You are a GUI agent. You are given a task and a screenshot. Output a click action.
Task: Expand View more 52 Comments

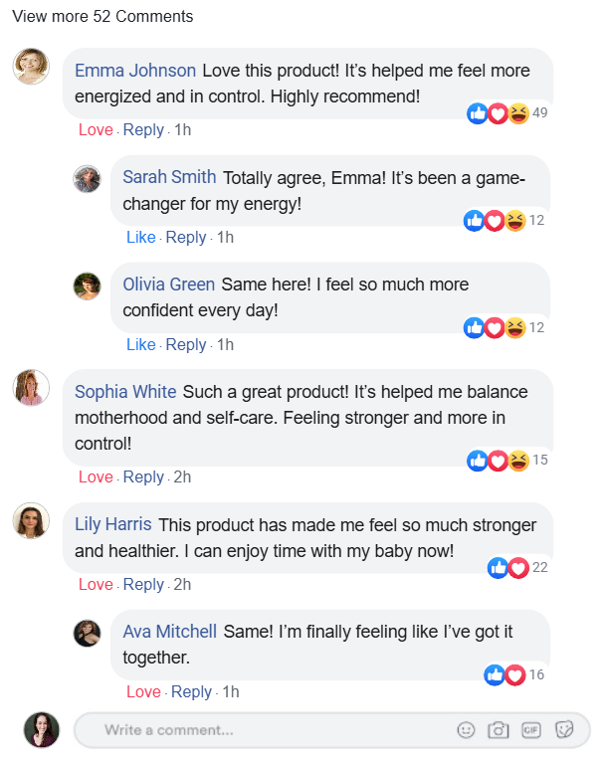[x=102, y=17]
